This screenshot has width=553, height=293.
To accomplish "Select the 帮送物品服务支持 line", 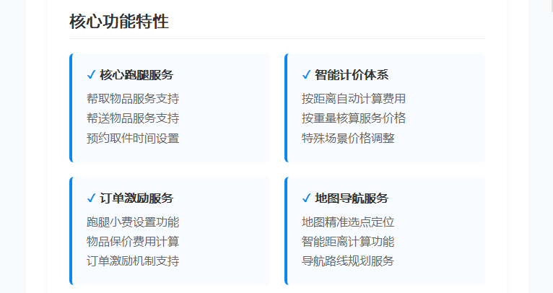I will tap(133, 118).
